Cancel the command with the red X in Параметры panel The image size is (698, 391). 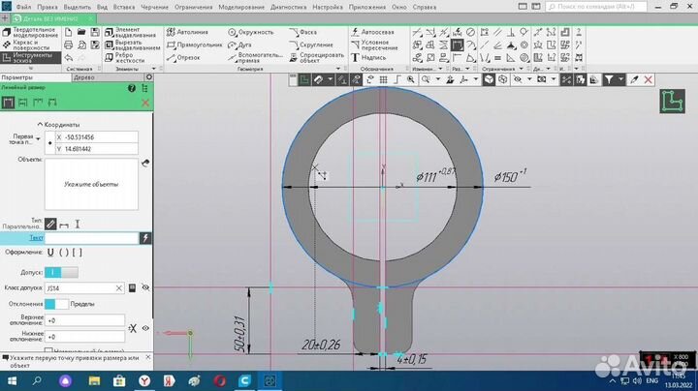(145, 103)
